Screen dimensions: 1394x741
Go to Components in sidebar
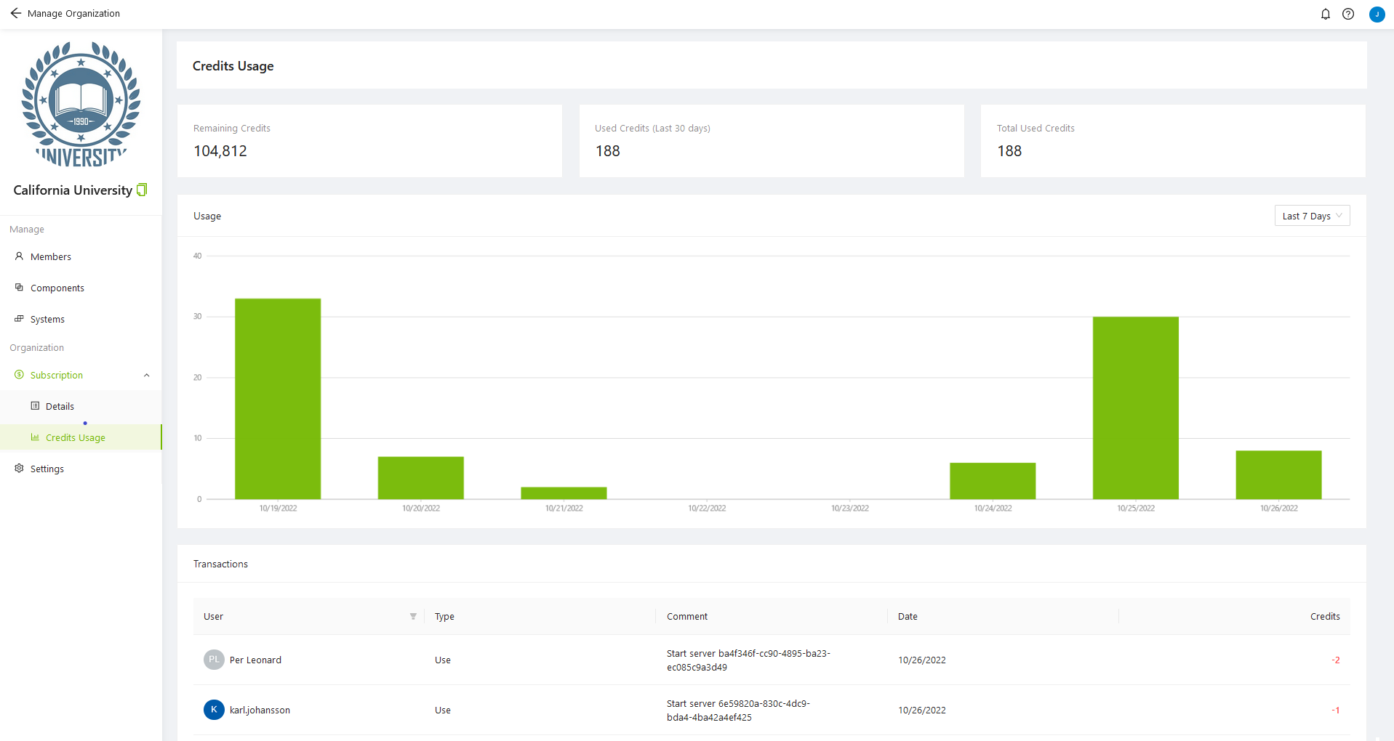[57, 288]
